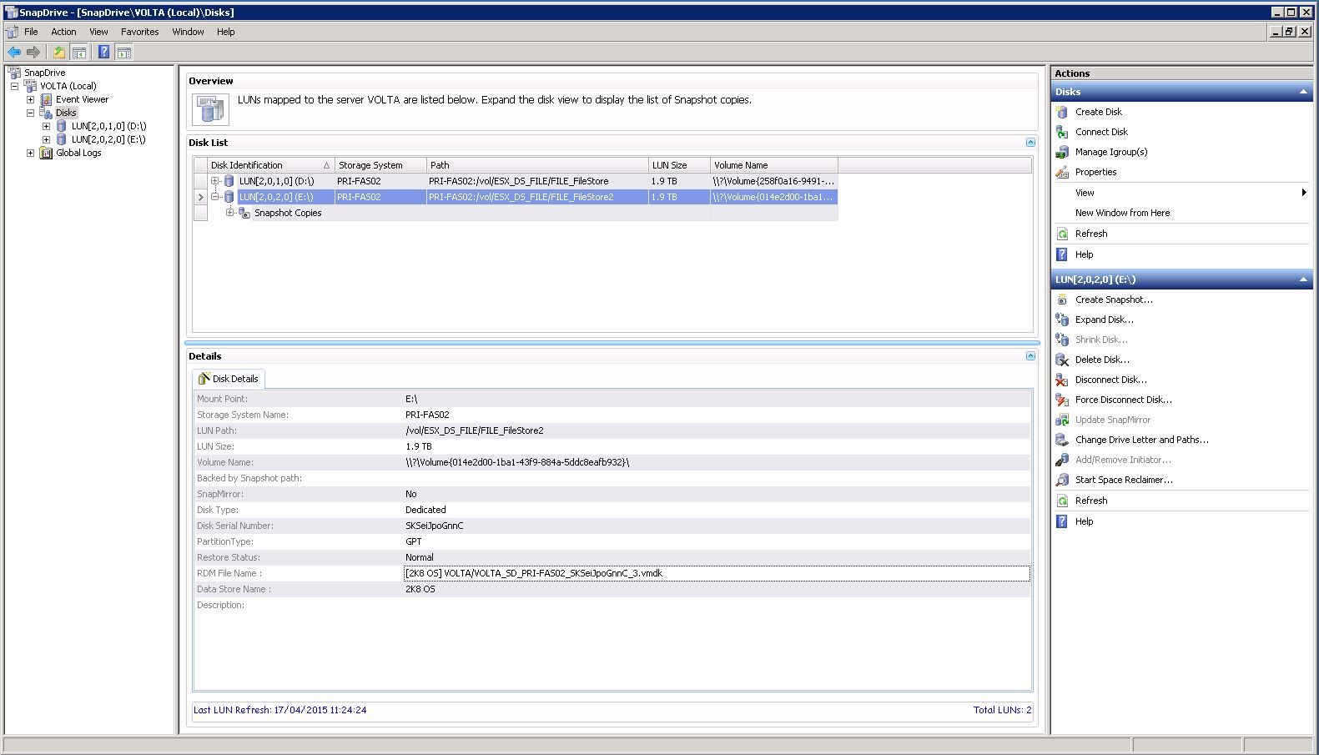Click the Start Space Reclaimer icon
The width and height of the screenshot is (1319, 755).
(1061, 480)
